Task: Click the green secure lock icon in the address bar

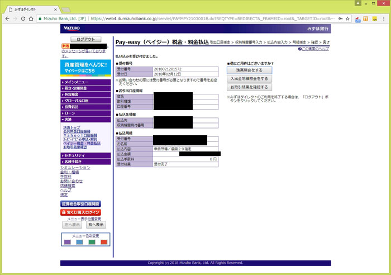Action: pos(40,18)
